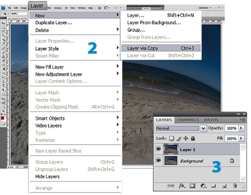Switch to the Channels tab
Viewport: 251px width, 195px height.
[188, 120]
